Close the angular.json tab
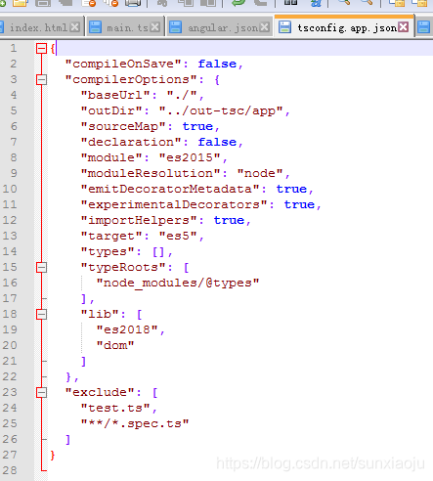 click(265, 27)
